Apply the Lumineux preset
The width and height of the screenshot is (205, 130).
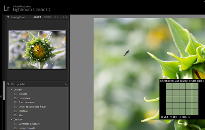[24, 98]
